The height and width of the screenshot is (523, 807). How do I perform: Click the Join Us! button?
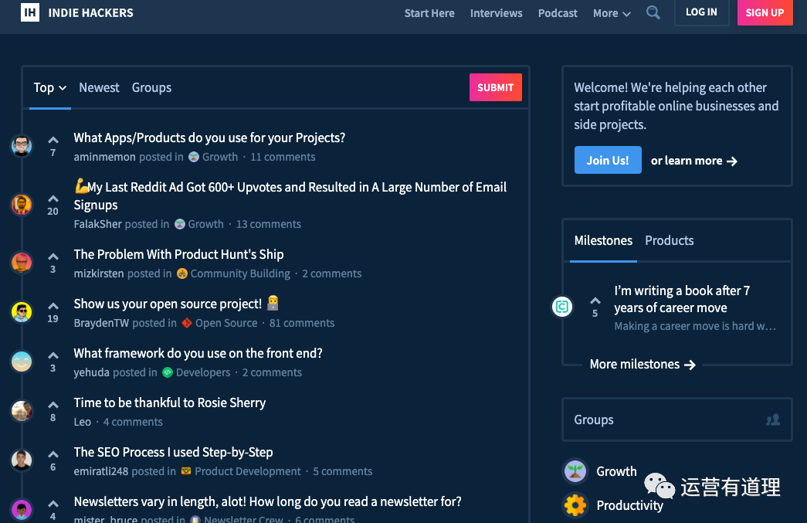tap(608, 160)
